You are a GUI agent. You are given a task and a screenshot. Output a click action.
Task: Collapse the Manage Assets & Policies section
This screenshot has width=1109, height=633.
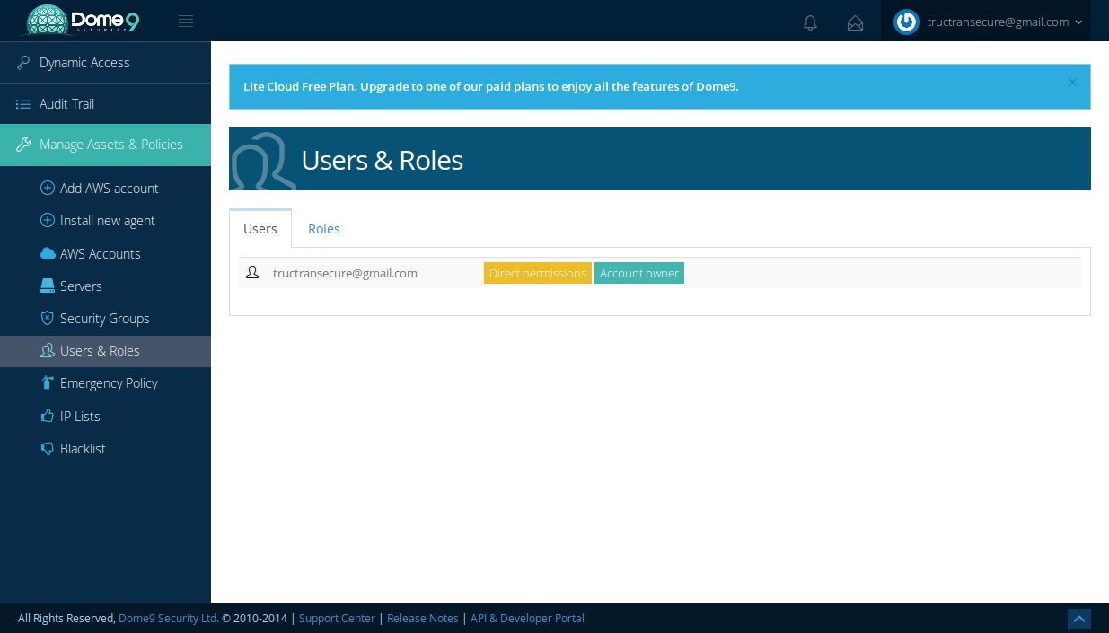click(105, 145)
